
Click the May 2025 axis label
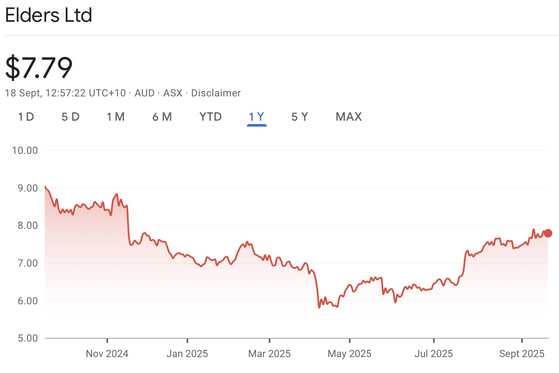349,354
